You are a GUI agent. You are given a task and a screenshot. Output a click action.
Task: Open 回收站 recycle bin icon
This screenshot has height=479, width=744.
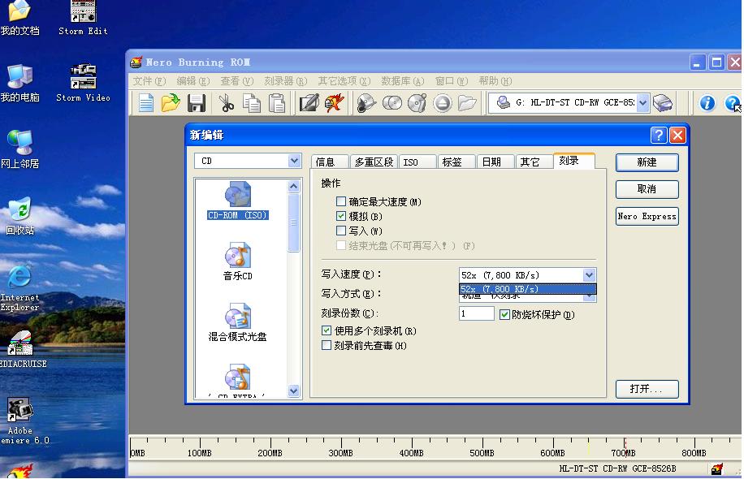pos(20,216)
